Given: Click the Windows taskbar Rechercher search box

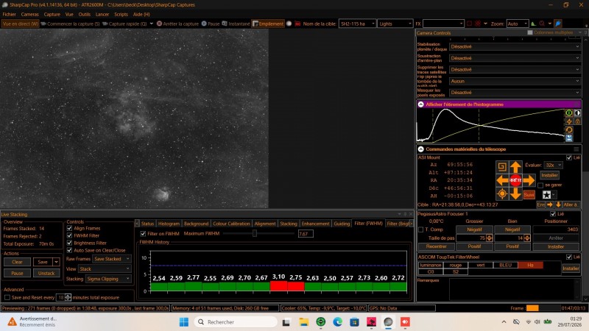Looking at the screenshot, I should (x=236, y=322).
